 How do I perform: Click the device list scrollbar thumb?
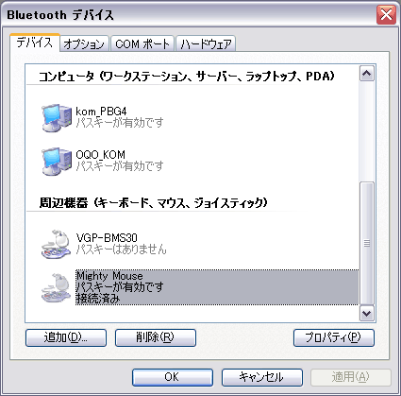pos(367,243)
